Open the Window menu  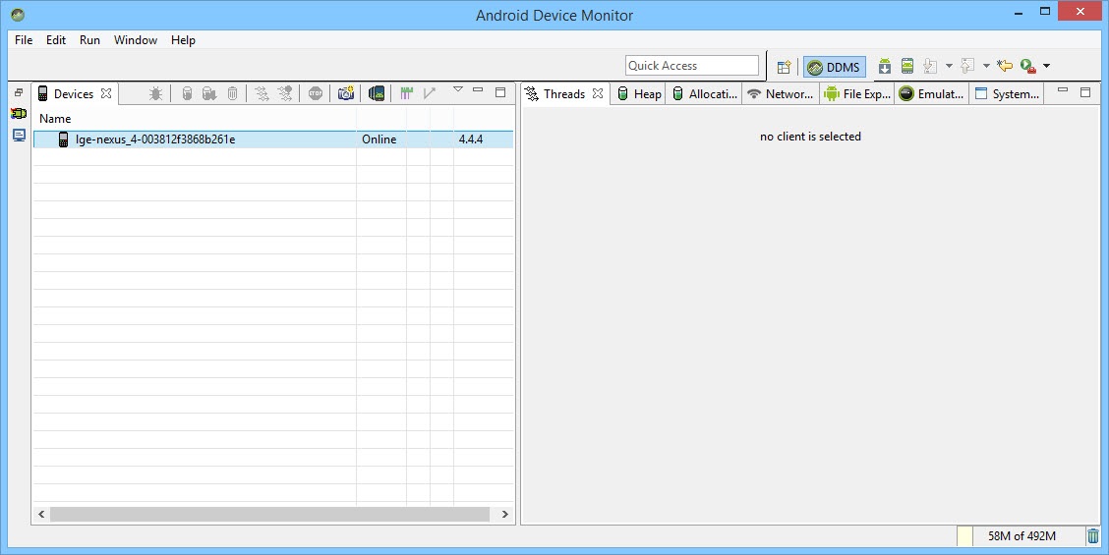pyautogui.click(x=135, y=40)
